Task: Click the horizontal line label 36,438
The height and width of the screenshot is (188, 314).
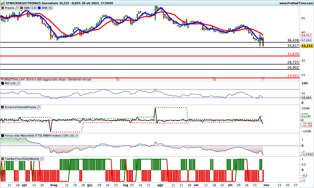Action: pos(293,40)
